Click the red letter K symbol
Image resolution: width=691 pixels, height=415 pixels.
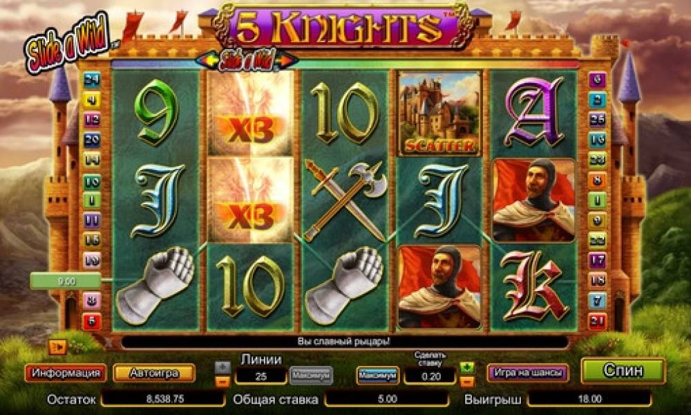533,286
